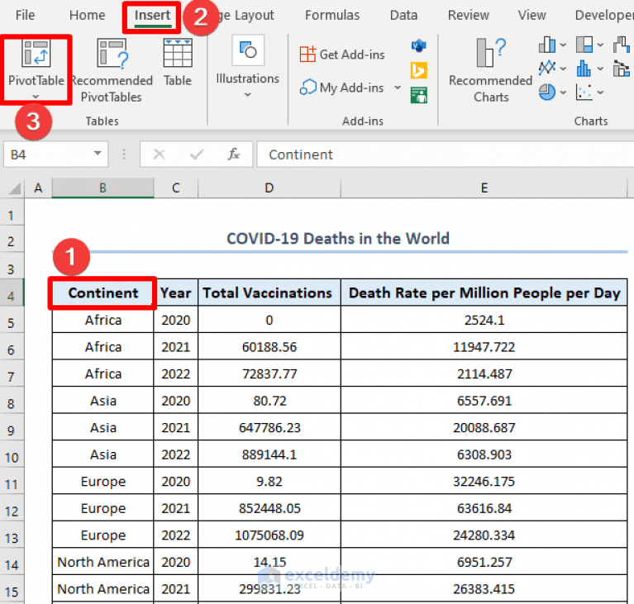Image resolution: width=634 pixels, height=604 pixels.
Task: Switch to the Home tab
Action: tap(87, 16)
